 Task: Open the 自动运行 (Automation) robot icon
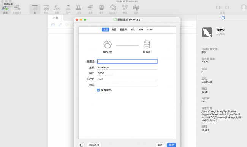pos(113,8)
